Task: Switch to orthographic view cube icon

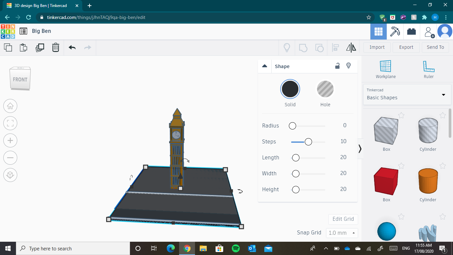Action: click(x=10, y=175)
